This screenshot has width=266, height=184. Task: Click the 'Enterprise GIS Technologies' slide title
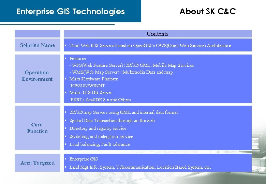pyautogui.click(x=71, y=12)
